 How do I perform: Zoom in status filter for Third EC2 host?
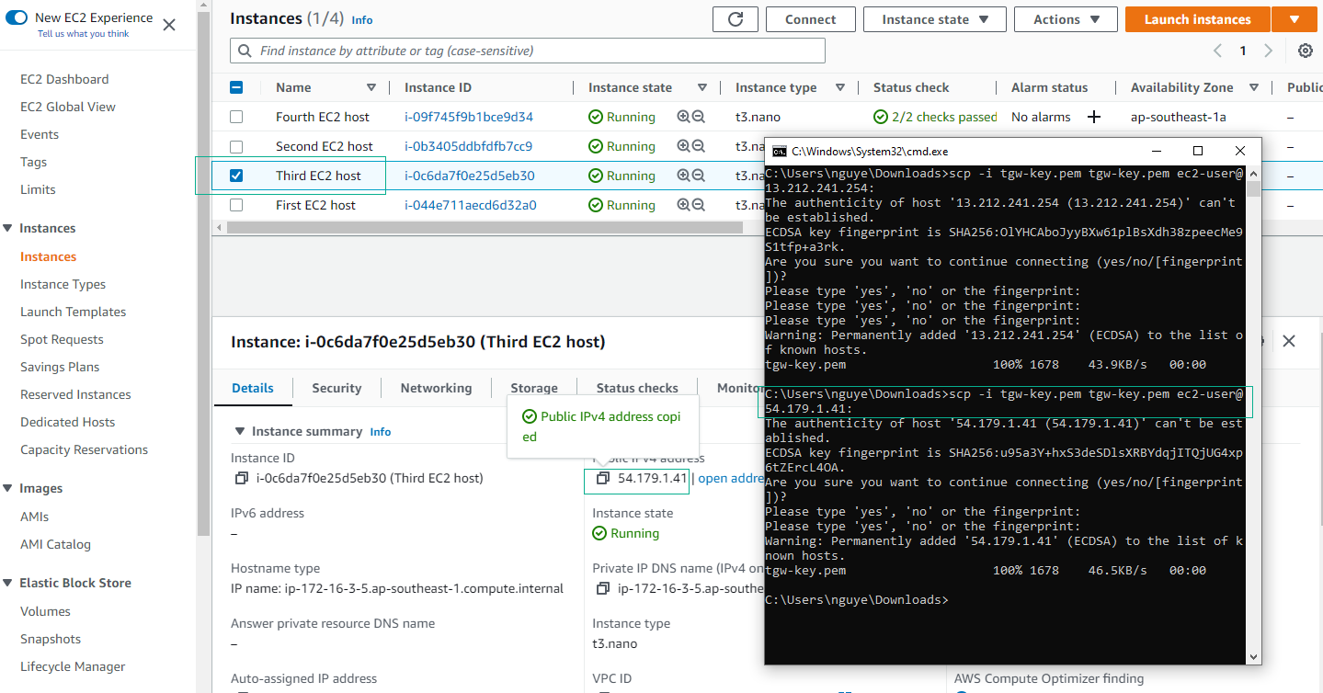[683, 176]
